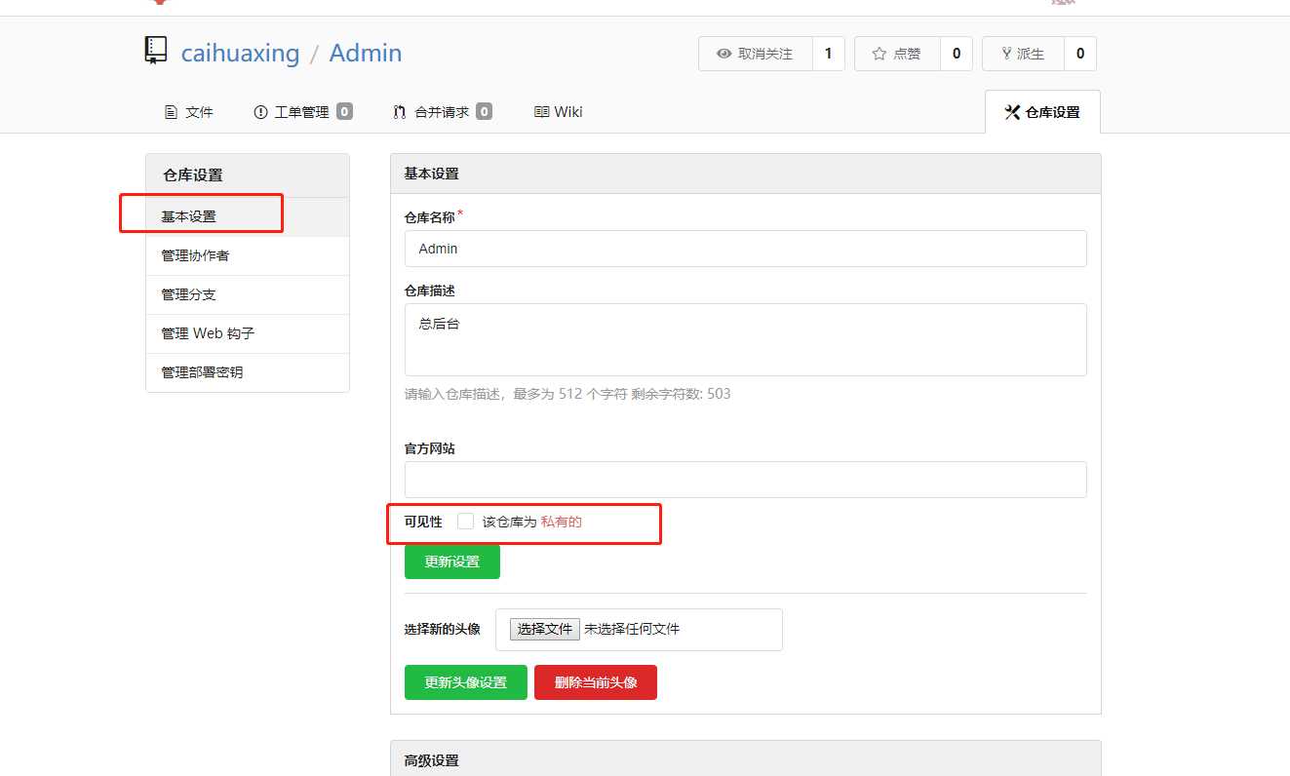
Task: Star the repository with 点赞
Action: [x=897, y=54]
